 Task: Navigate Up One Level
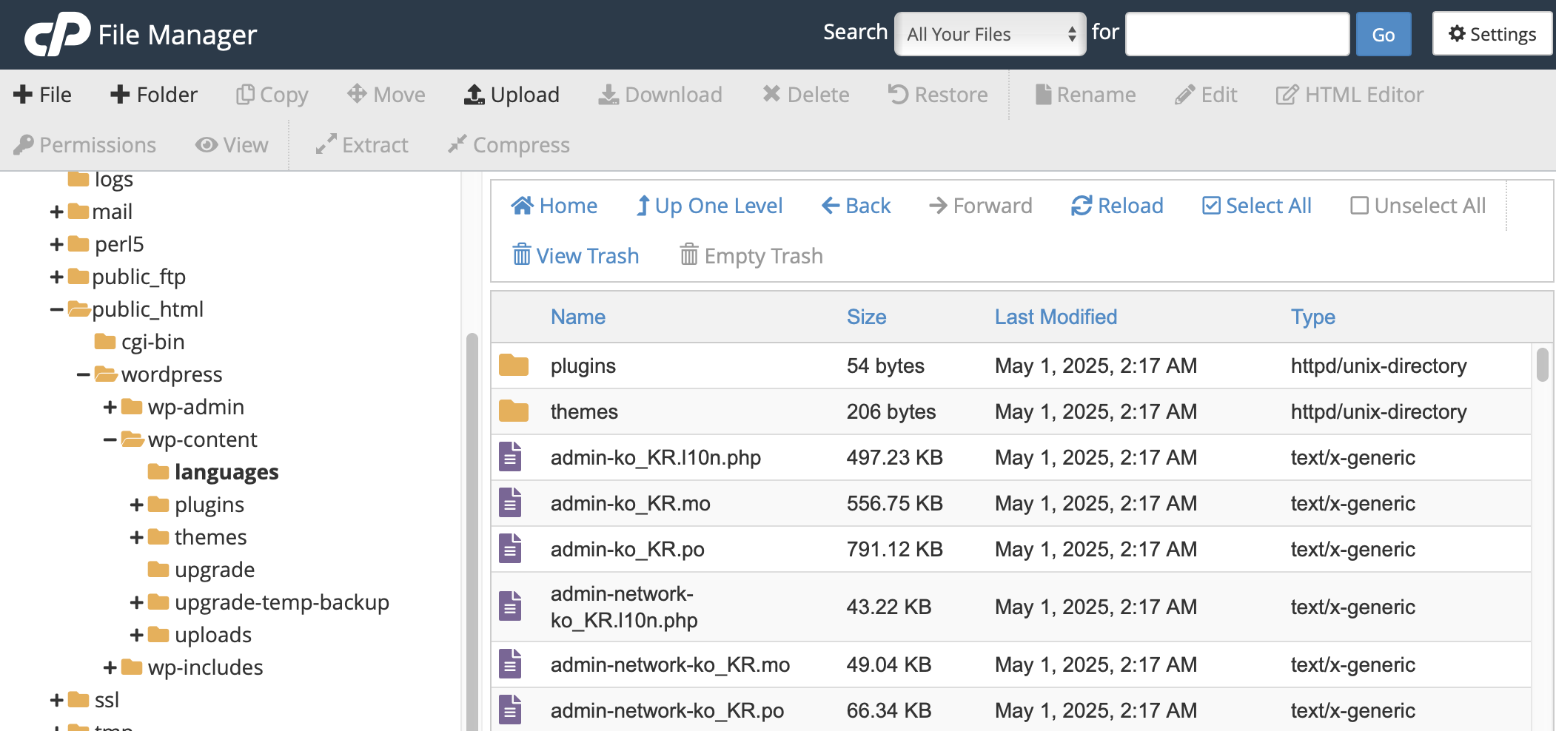(x=709, y=206)
